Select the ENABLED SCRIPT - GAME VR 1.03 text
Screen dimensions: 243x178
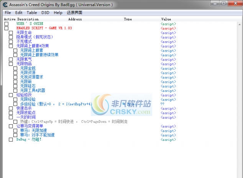pyautogui.click(x=44, y=28)
